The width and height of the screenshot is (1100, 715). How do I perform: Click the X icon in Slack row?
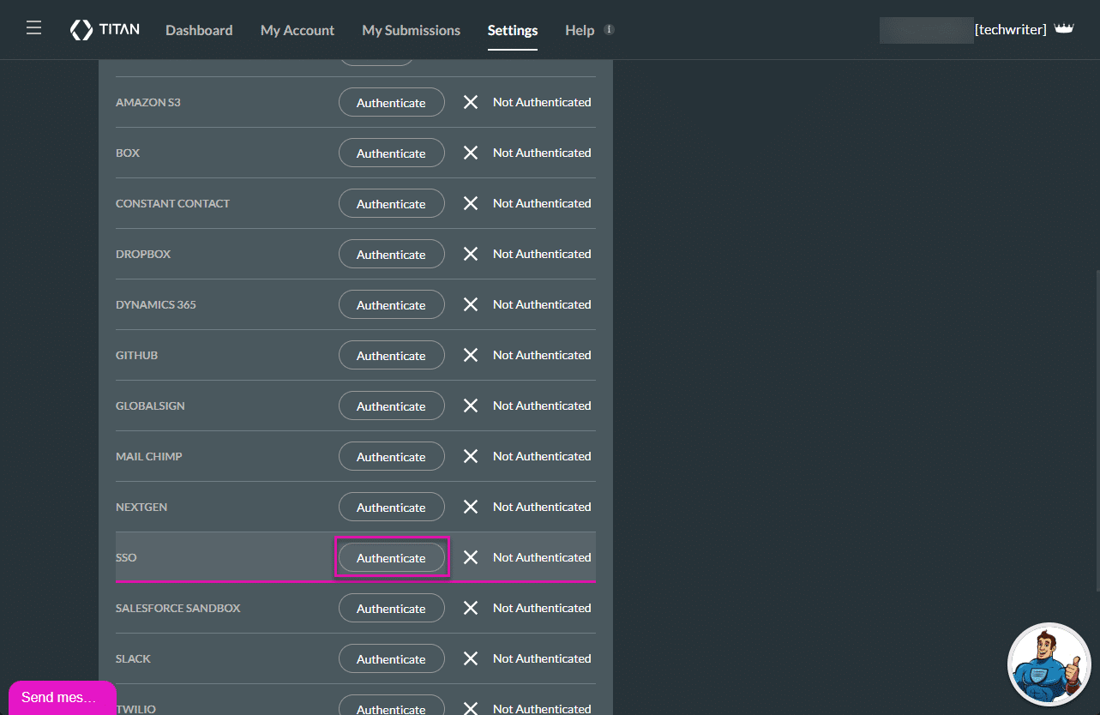471,658
